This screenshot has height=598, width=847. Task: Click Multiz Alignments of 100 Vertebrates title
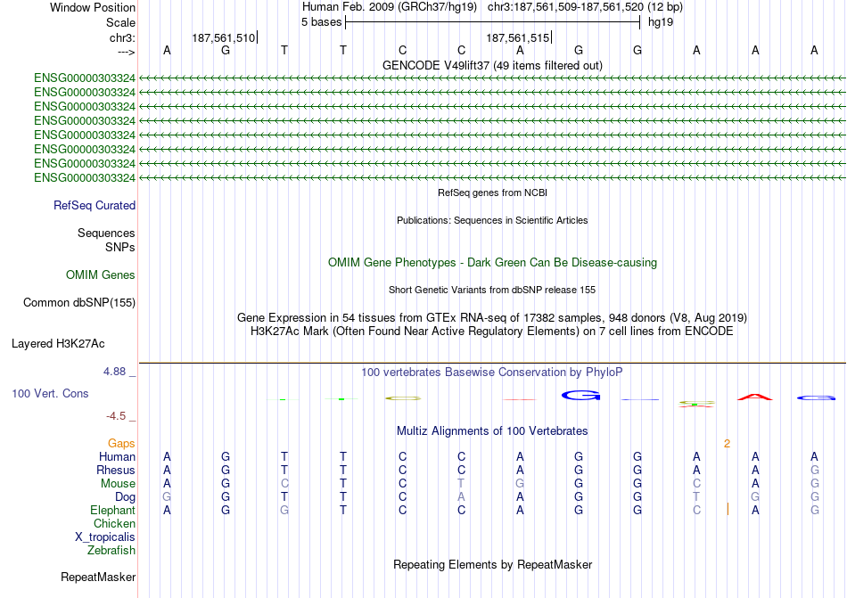coord(492,431)
